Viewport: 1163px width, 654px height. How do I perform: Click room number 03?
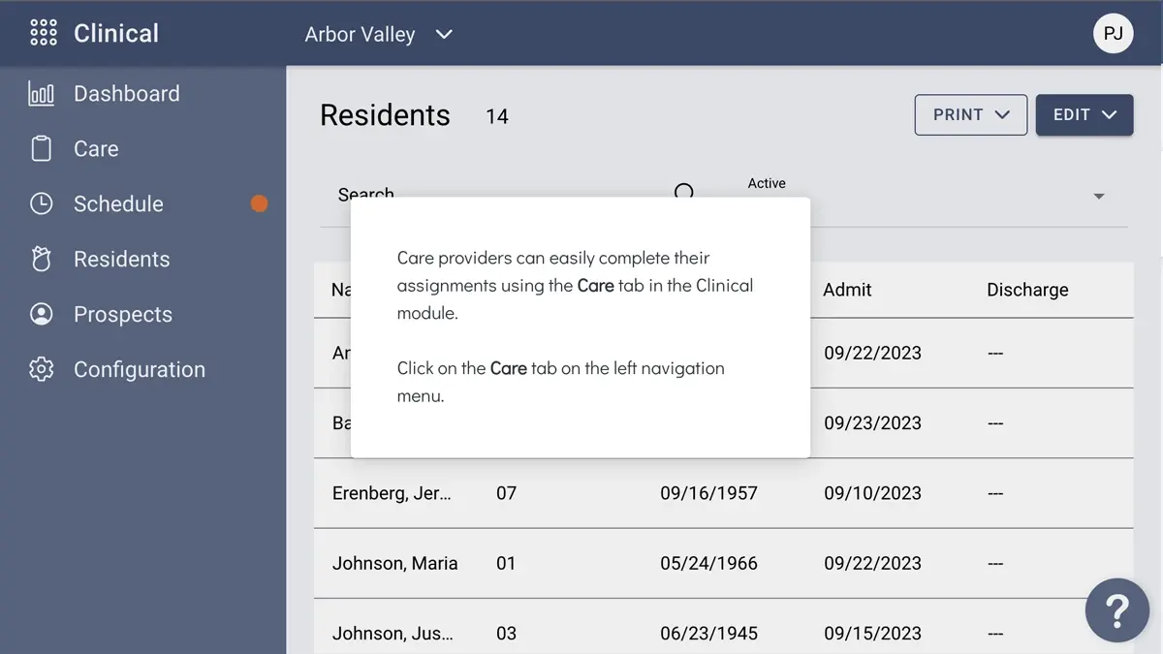point(506,634)
